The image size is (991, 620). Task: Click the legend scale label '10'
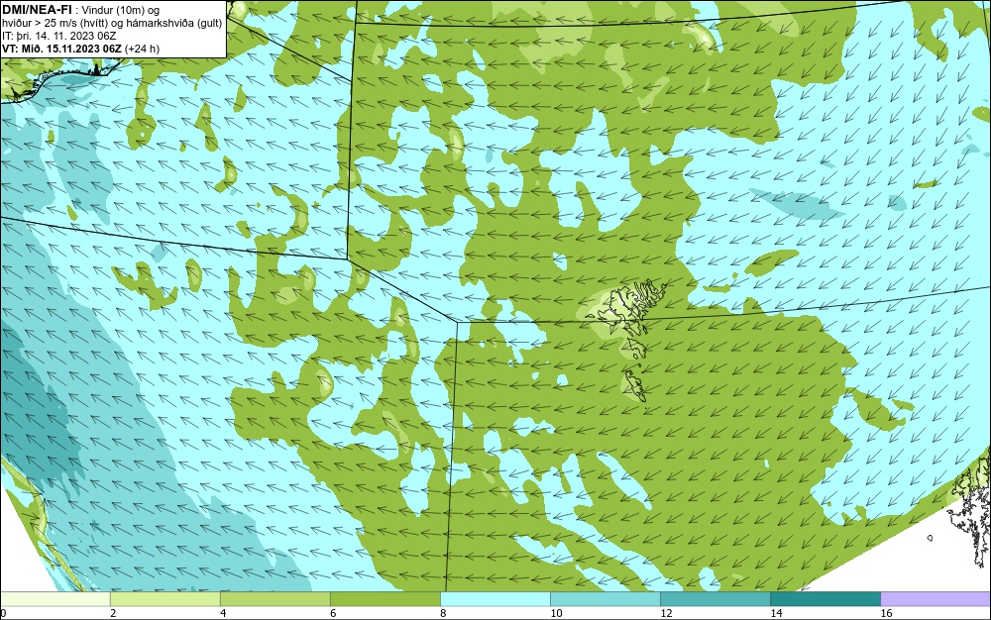coord(556,613)
